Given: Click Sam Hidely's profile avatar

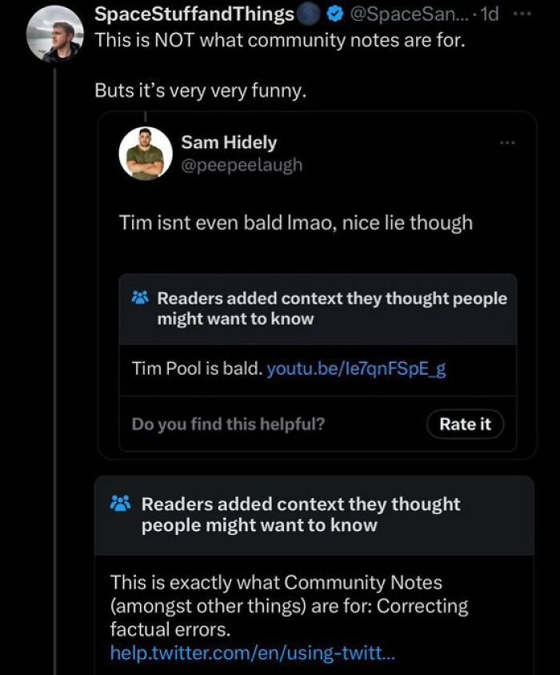Looking at the screenshot, I should pos(146,154).
